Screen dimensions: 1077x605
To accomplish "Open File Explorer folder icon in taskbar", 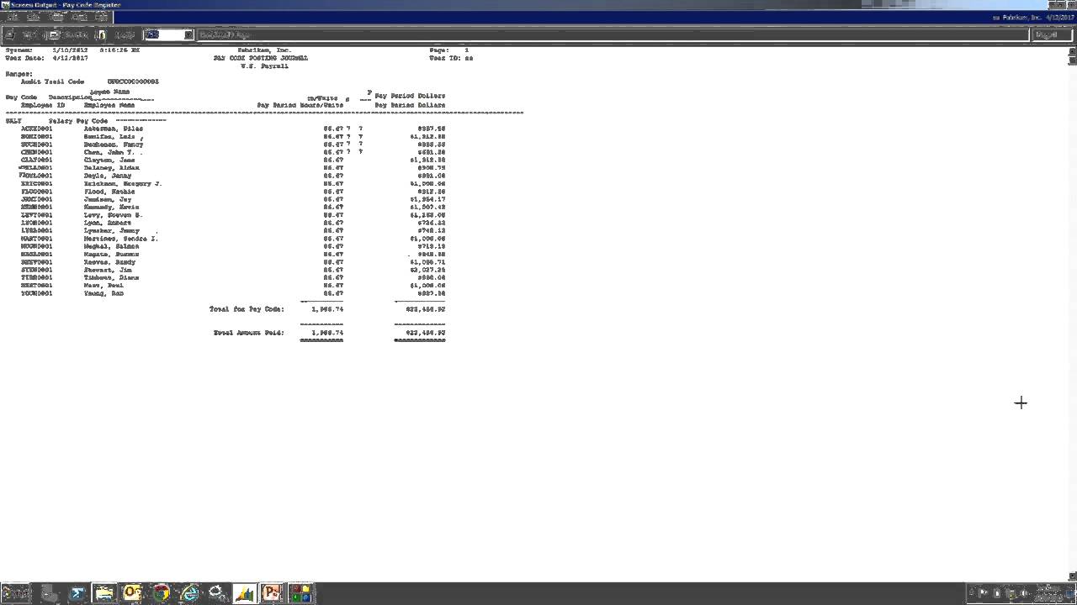I will coord(104,592).
